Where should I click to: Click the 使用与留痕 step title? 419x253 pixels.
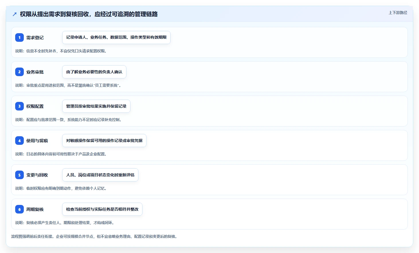(37, 141)
